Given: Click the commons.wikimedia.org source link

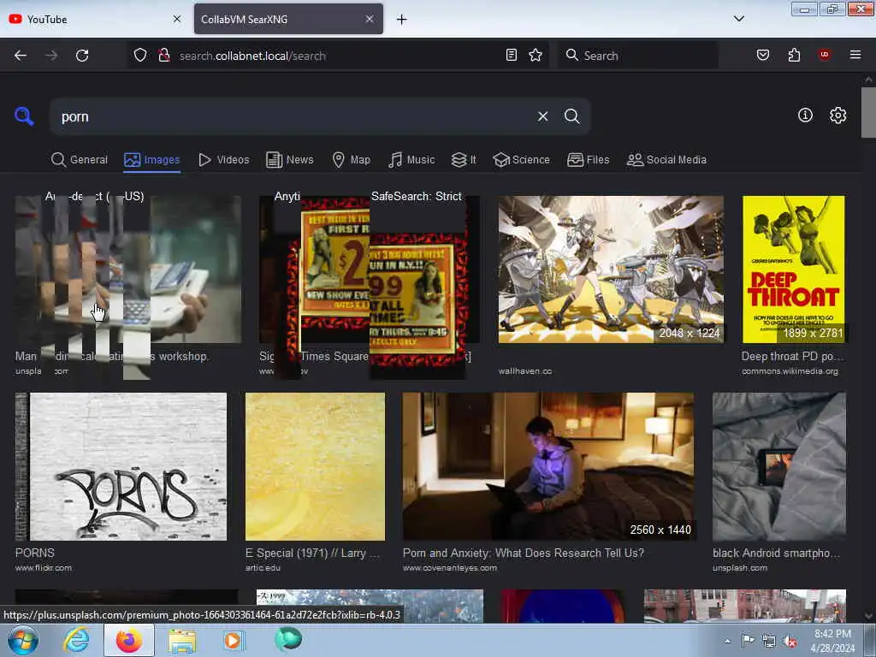Looking at the screenshot, I should [790, 371].
